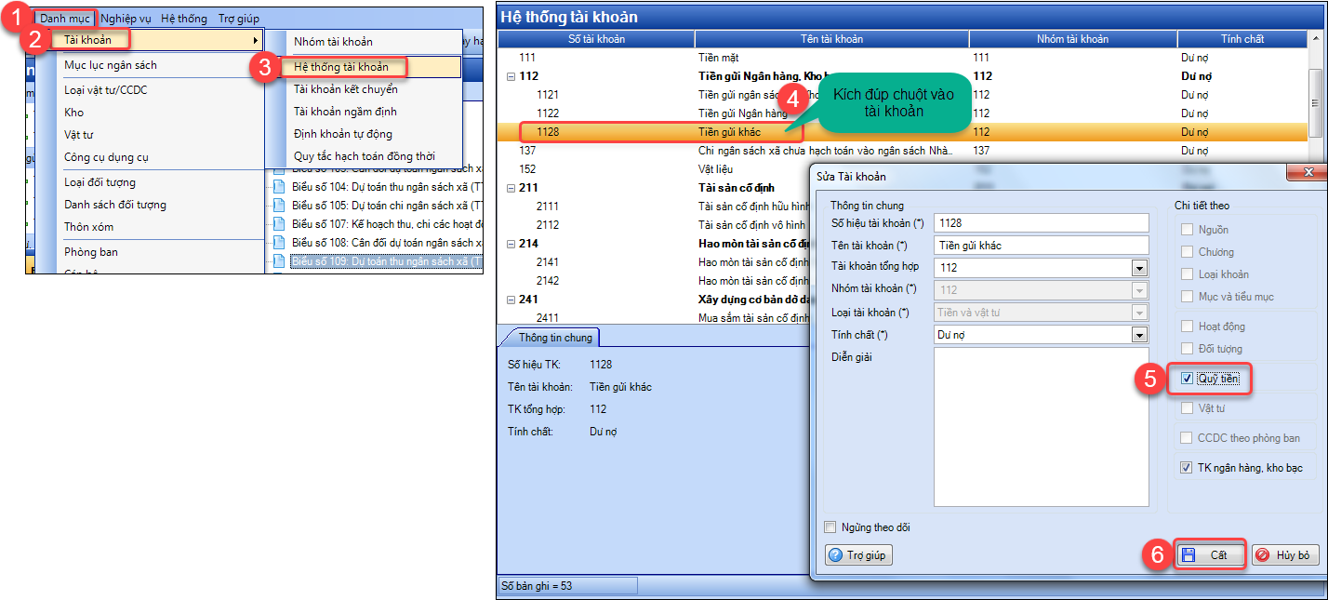Viewport: 1328px width, 600px height.
Task: Sort by Tính chất column header
Action: click(1242, 39)
